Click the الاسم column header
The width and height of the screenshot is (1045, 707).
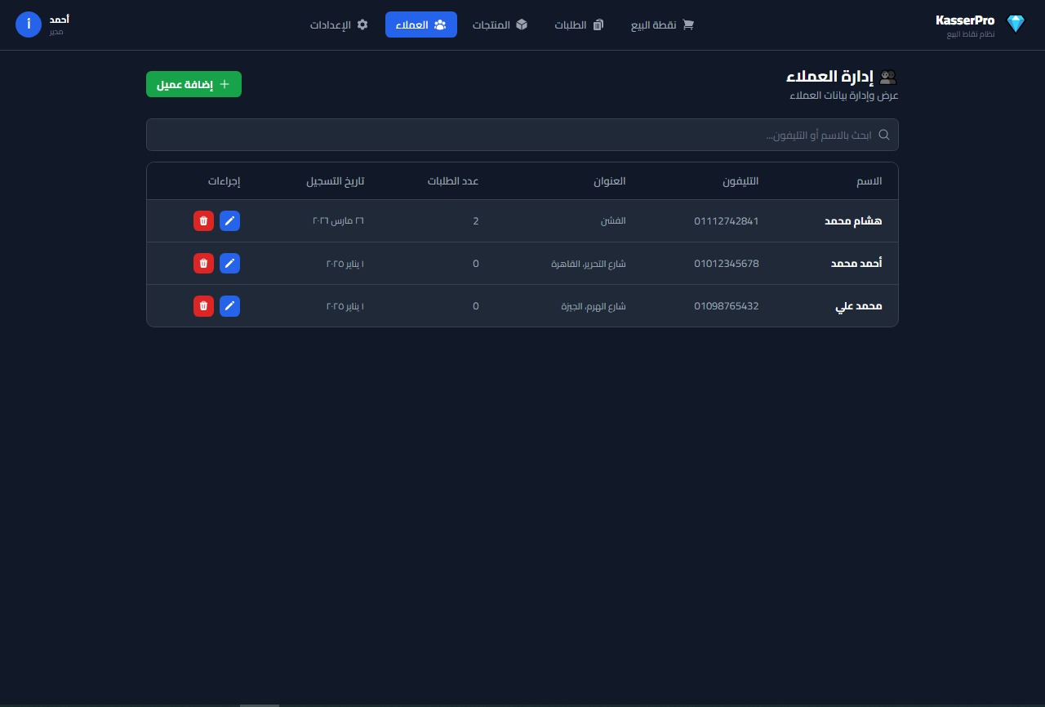coord(869,181)
